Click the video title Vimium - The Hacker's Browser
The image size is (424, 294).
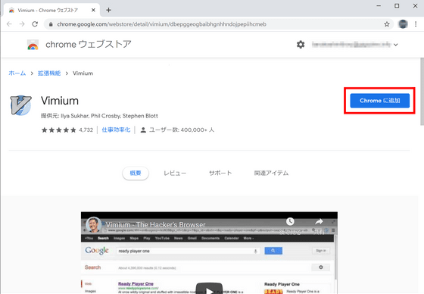click(x=155, y=225)
